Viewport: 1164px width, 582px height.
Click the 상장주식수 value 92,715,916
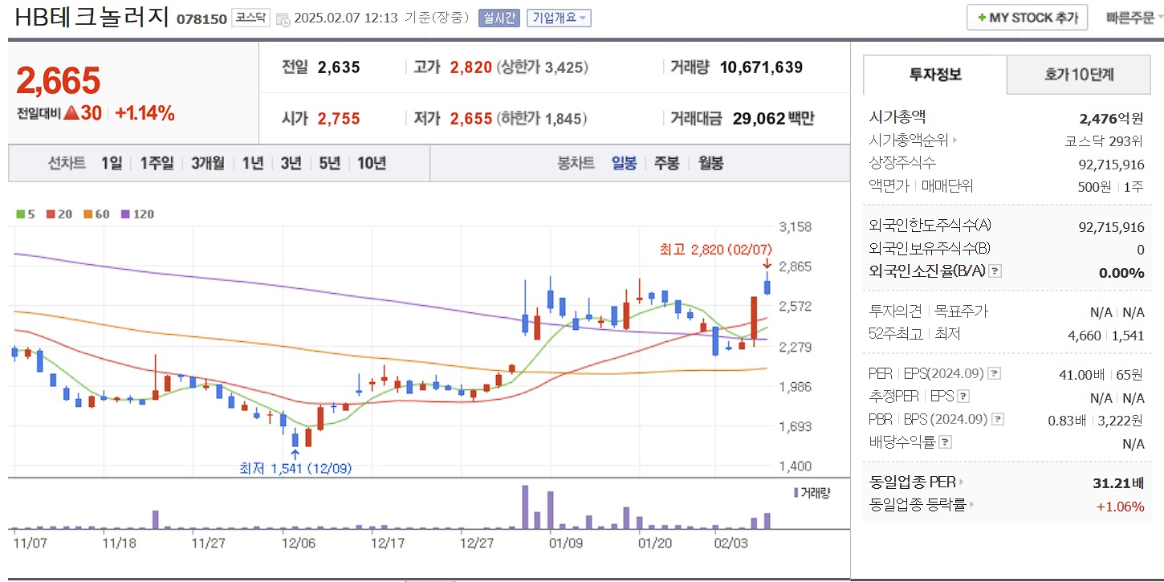[1111, 164]
